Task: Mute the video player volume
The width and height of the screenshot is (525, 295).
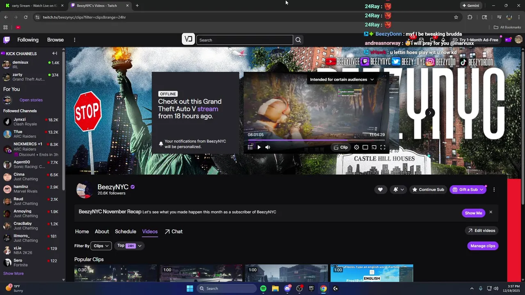Action: point(268,147)
